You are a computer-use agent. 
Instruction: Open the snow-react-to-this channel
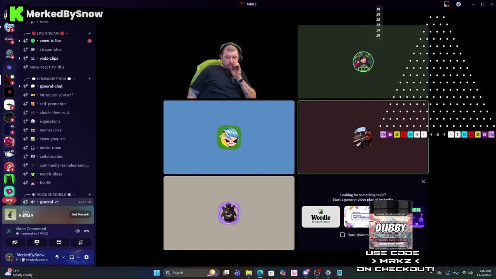pyautogui.click(x=57, y=67)
